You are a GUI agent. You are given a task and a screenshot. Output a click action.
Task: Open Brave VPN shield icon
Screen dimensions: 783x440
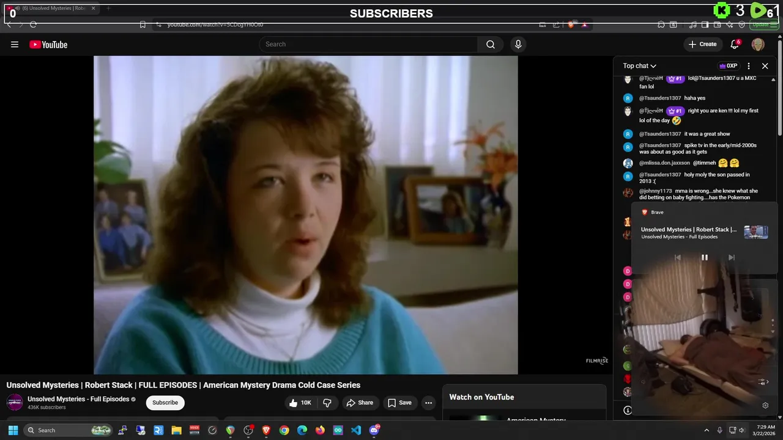tap(742, 24)
